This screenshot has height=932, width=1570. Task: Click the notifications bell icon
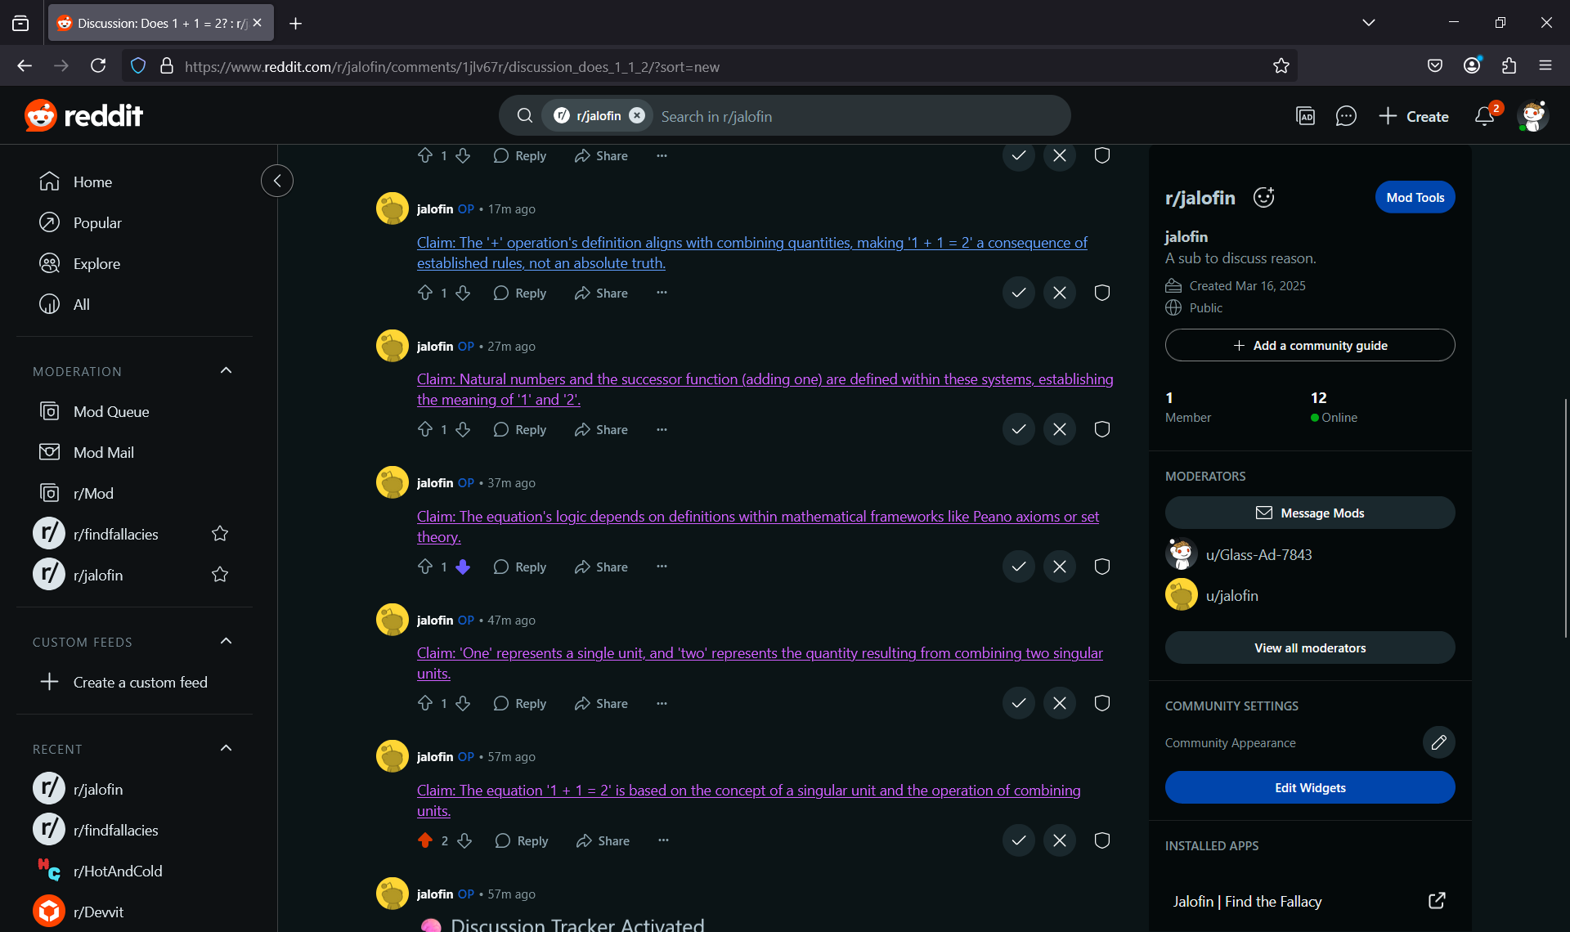(x=1484, y=116)
